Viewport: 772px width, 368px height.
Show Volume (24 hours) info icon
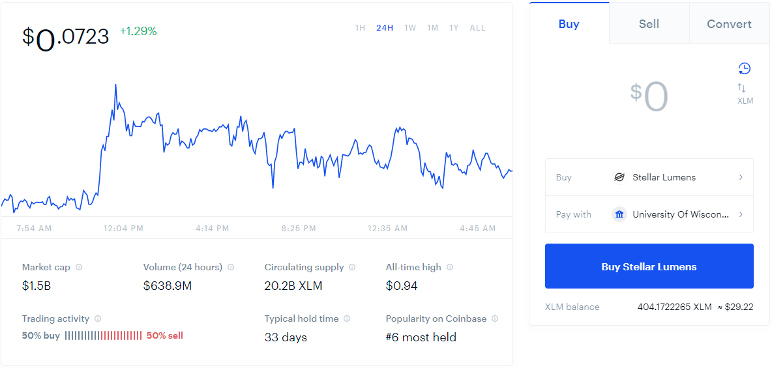click(231, 267)
